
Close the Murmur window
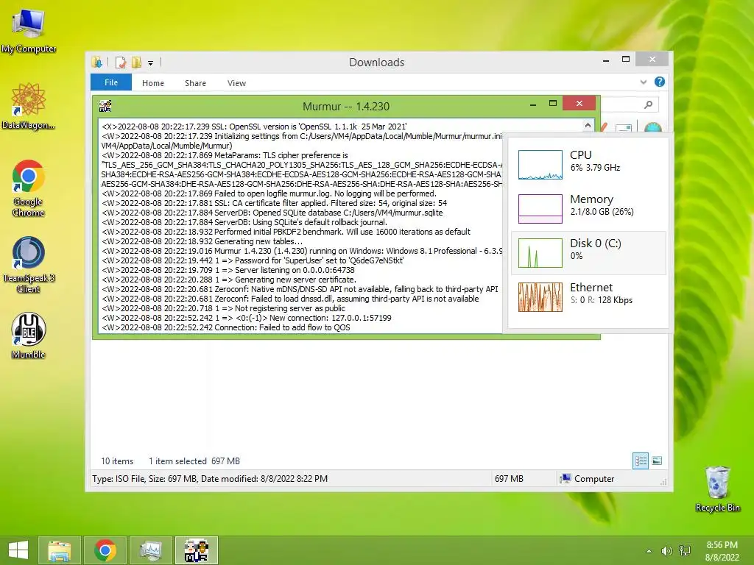pos(579,103)
